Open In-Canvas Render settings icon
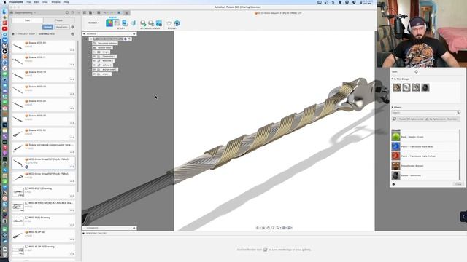 pyautogui.click(x=151, y=23)
